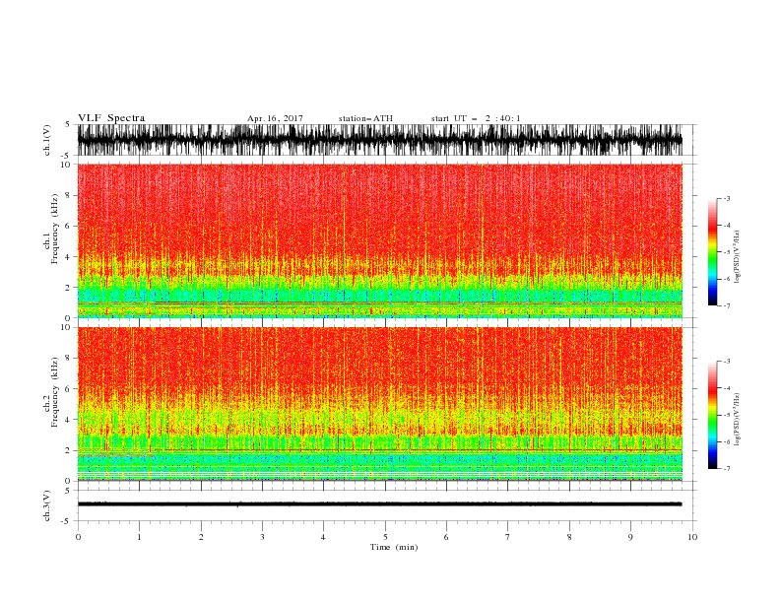Click the log(PSD) label beside ch.2 colorbar
The height and width of the screenshot is (603, 780).
coord(737,420)
